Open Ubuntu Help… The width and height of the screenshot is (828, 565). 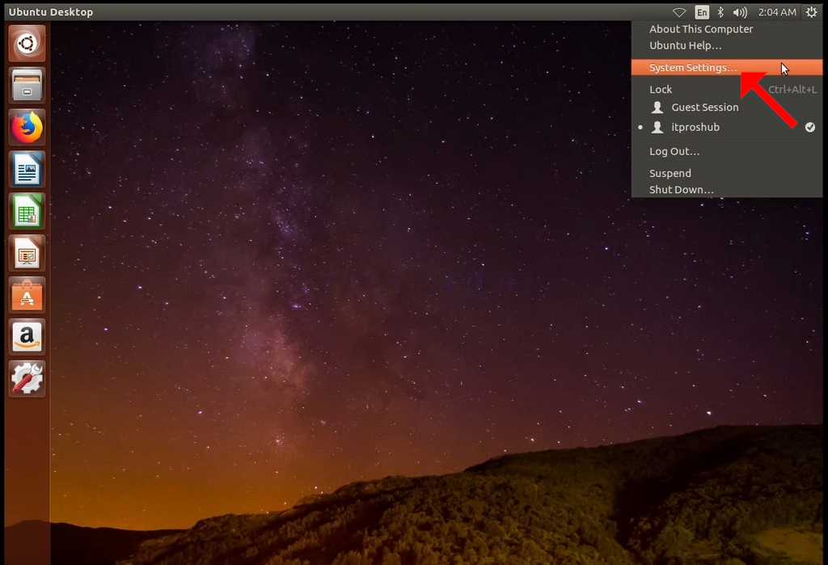tap(727, 45)
